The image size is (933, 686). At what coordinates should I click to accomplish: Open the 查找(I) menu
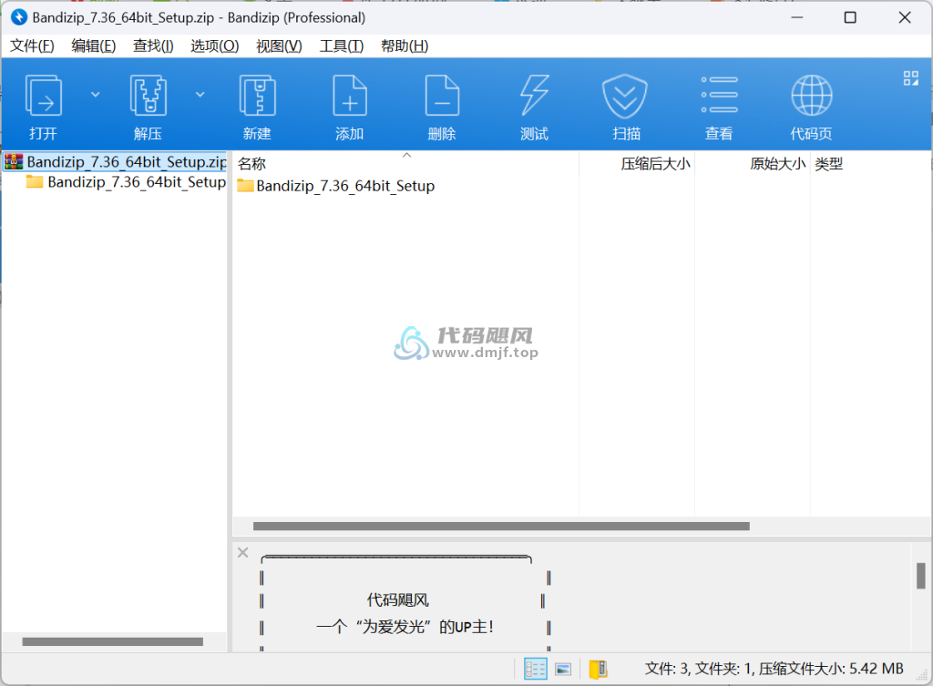(153, 46)
